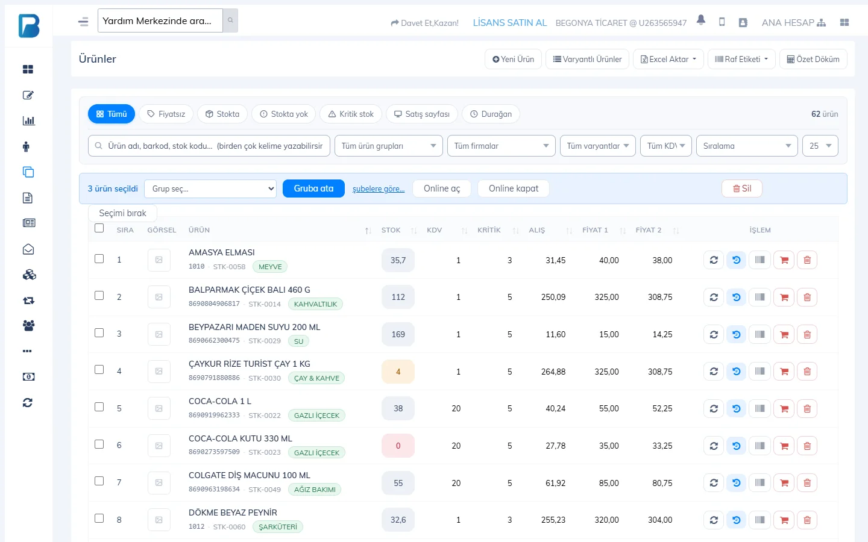Check the COLGATE DİŞ MACUNU row checkbox
Viewport: 868px width, 542px height.
click(x=99, y=481)
